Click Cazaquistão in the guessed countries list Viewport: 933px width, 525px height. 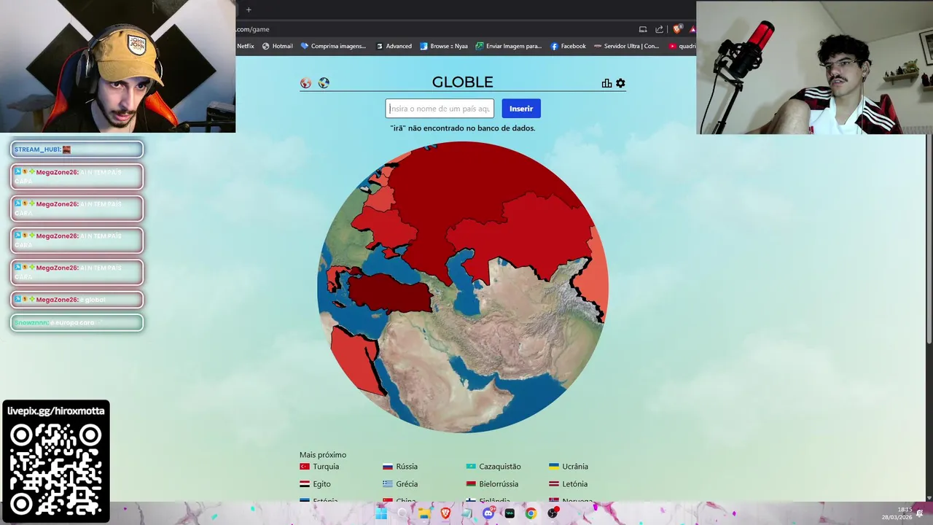pyautogui.click(x=500, y=467)
